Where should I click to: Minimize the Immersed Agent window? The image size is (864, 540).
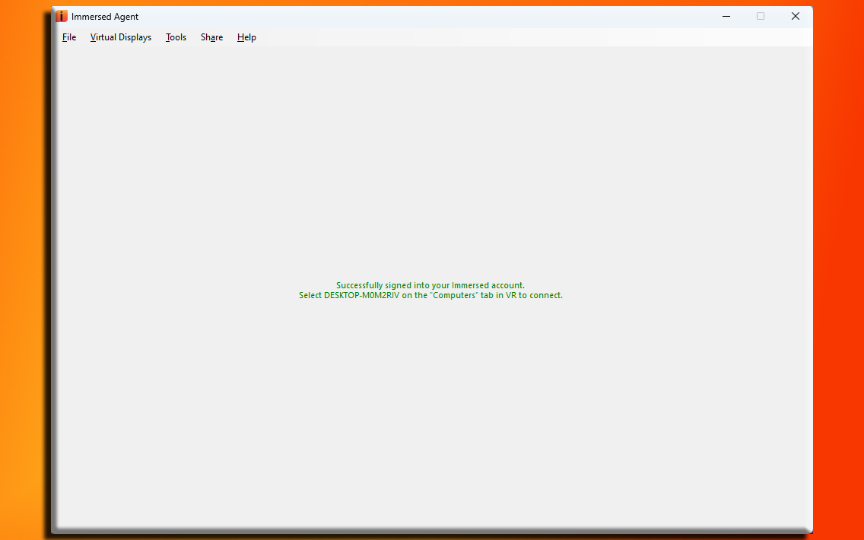pyautogui.click(x=726, y=17)
